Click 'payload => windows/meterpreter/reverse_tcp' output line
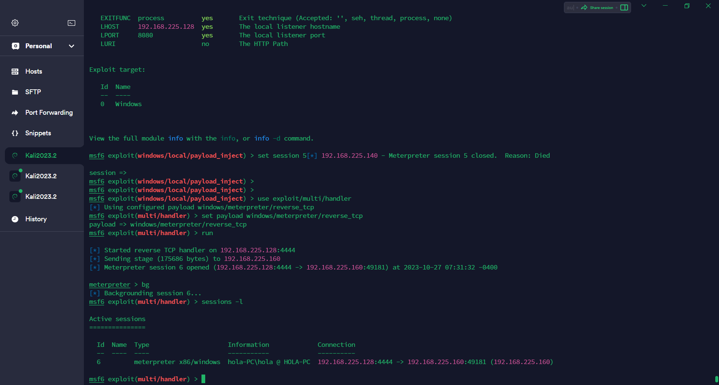Screen dimensions: 719x385 (x=168, y=224)
